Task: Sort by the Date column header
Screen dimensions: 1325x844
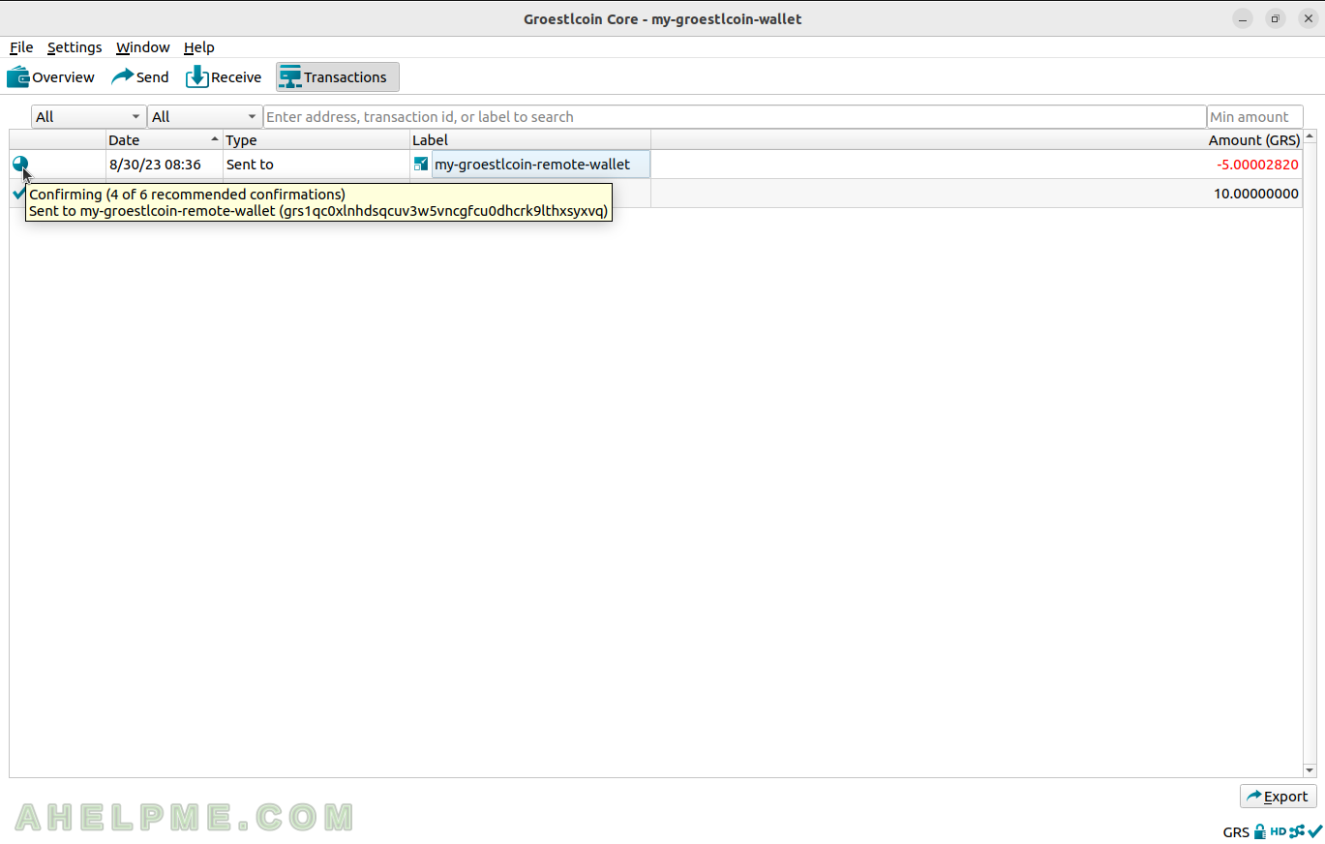Action: (165, 140)
